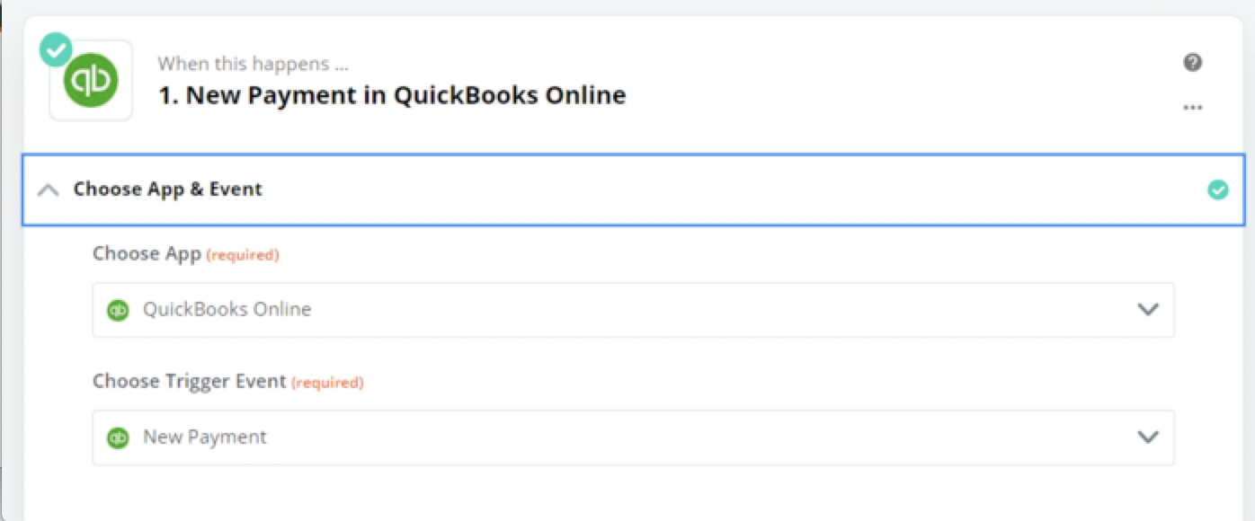
Task: Click the large QuickBooks logo in step header
Action: coord(91,81)
